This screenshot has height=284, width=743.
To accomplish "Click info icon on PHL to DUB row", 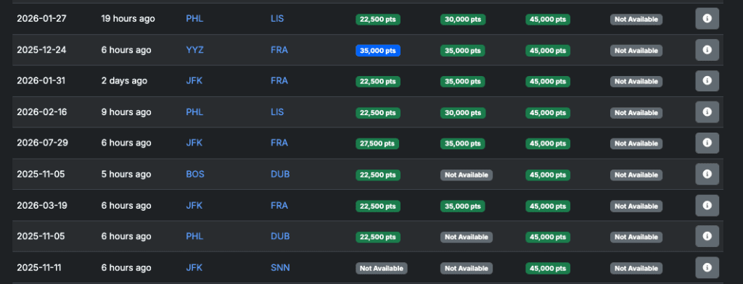I will coord(707,236).
